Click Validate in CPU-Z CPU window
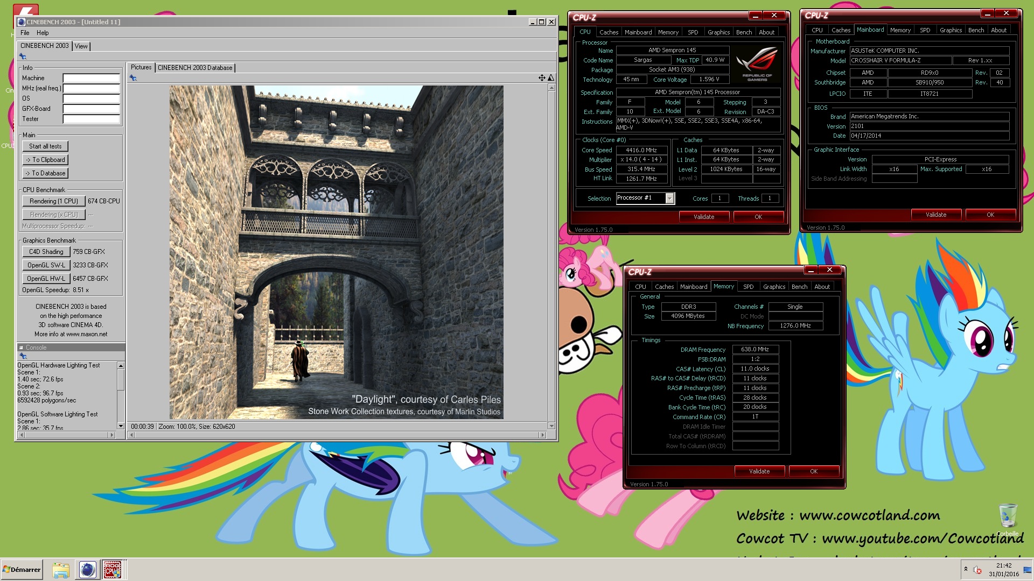This screenshot has width=1034, height=581. point(704,217)
